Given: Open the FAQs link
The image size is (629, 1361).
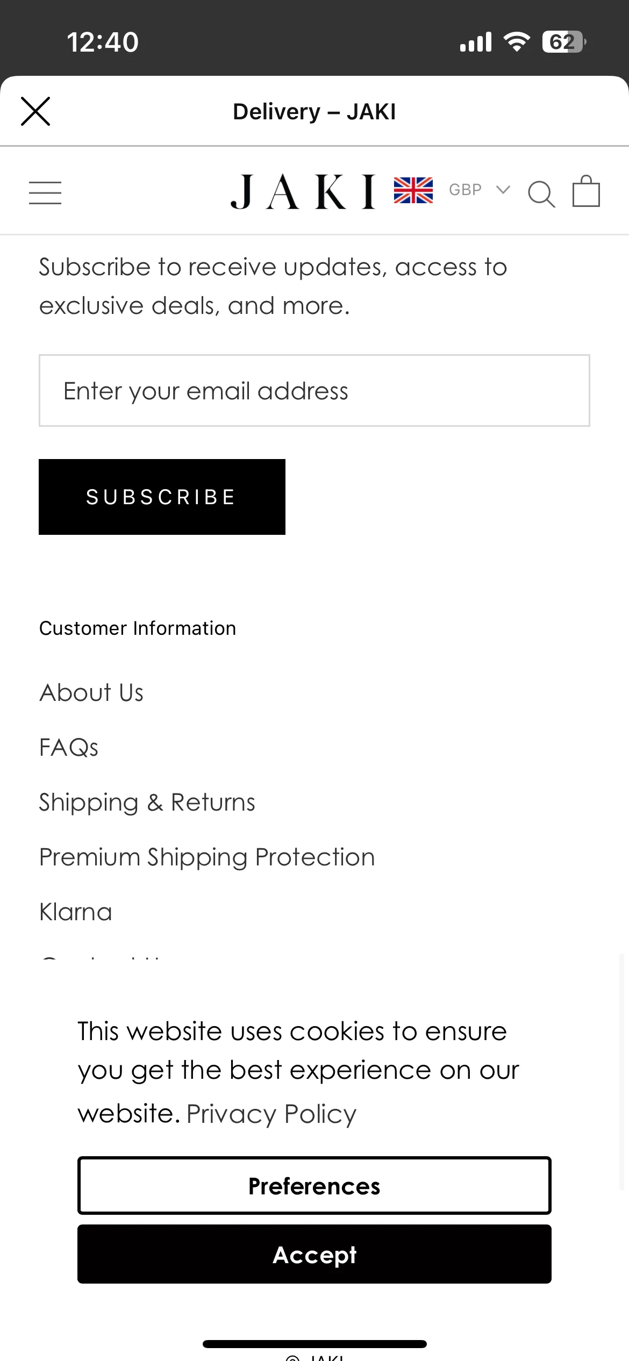Looking at the screenshot, I should 69,747.
